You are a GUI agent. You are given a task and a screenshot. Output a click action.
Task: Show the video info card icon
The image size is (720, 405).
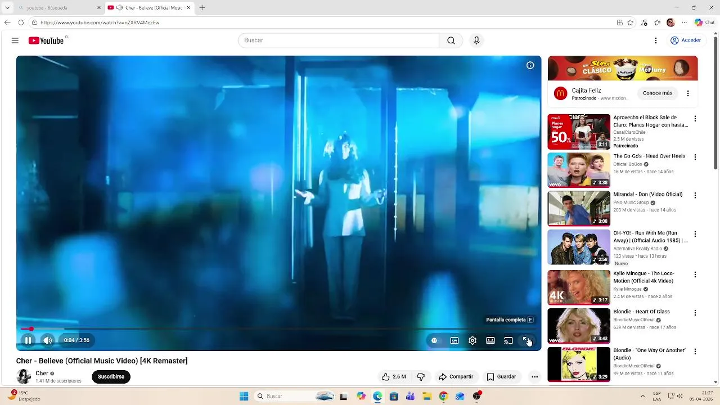click(x=530, y=65)
